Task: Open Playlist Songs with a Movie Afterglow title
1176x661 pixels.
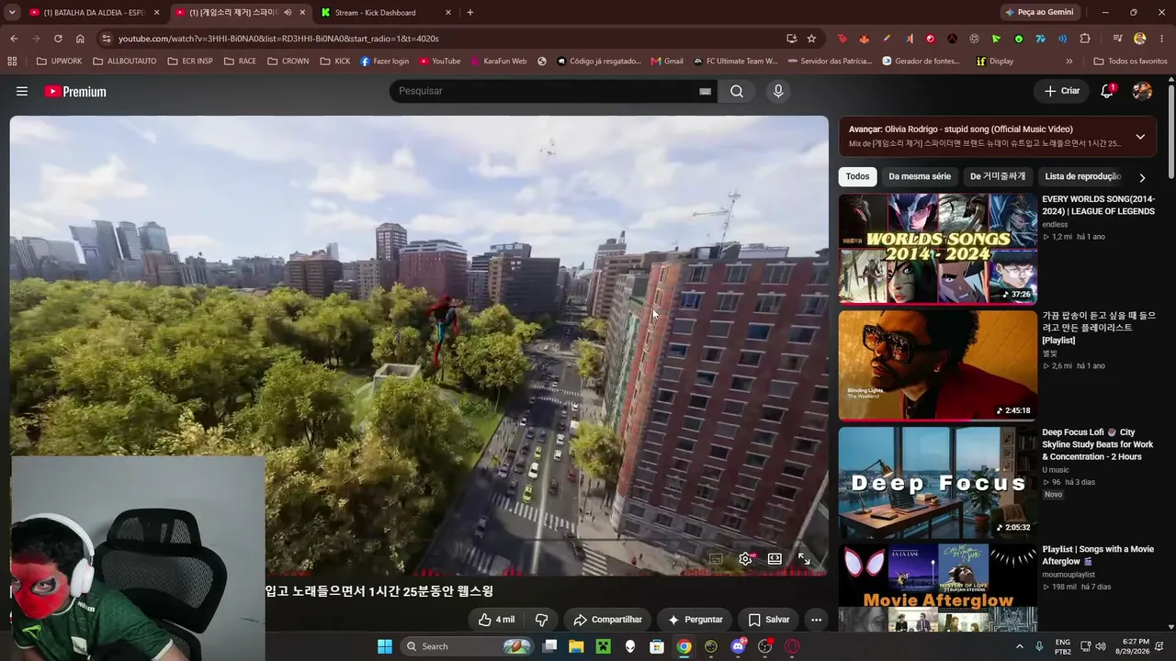Action: 1098,555
